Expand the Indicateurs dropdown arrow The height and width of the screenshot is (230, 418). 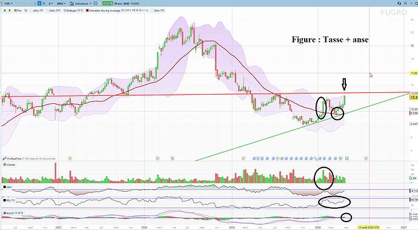pos(90,4)
